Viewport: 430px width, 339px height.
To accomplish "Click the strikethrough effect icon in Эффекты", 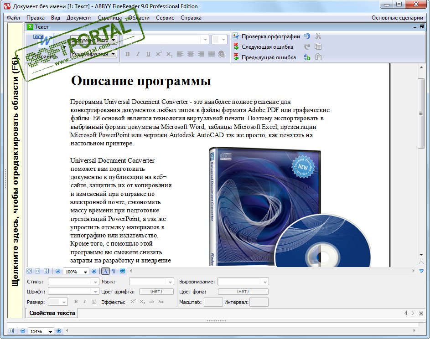I will (x=151, y=302).
